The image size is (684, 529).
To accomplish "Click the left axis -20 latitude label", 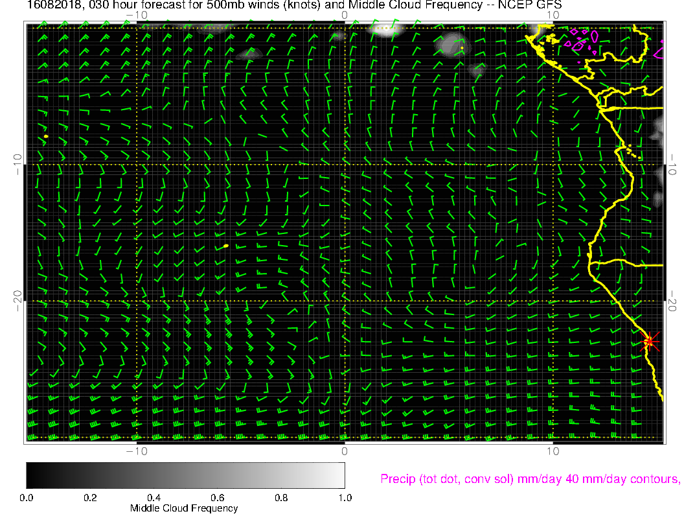I will point(18,301).
